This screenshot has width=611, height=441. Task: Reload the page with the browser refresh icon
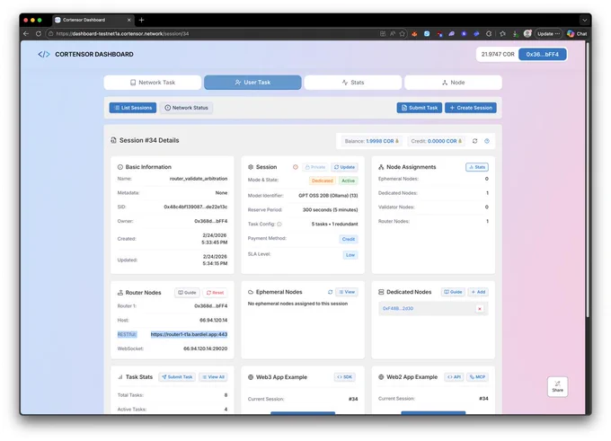click(x=38, y=34)
